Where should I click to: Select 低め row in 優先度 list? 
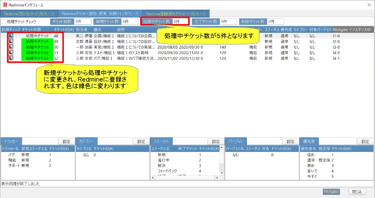click(336, 155)
